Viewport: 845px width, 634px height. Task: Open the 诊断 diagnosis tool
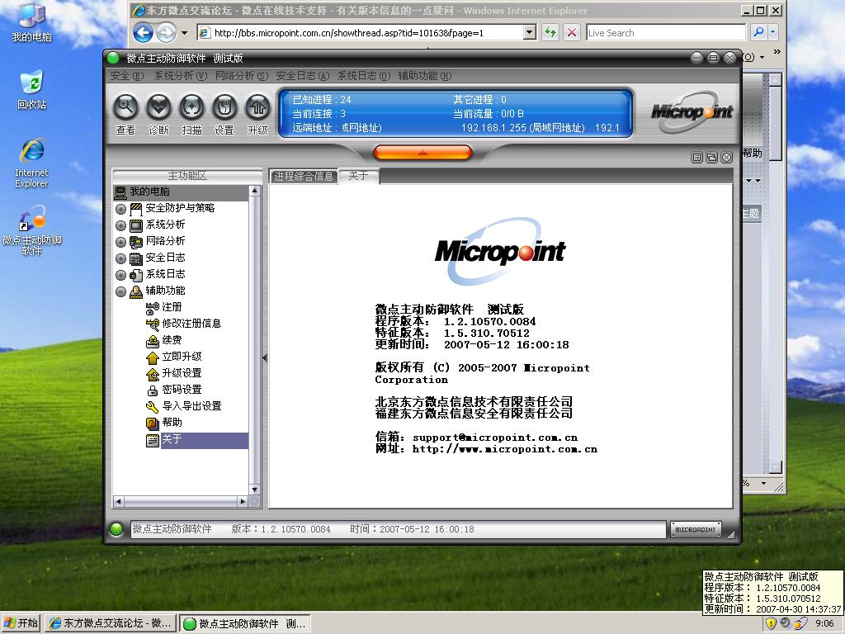pos(158,107)
